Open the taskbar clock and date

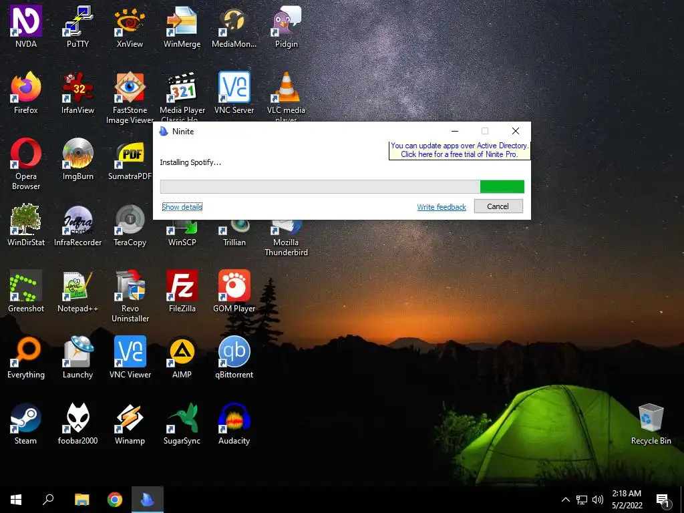click(x=627, y=500)
